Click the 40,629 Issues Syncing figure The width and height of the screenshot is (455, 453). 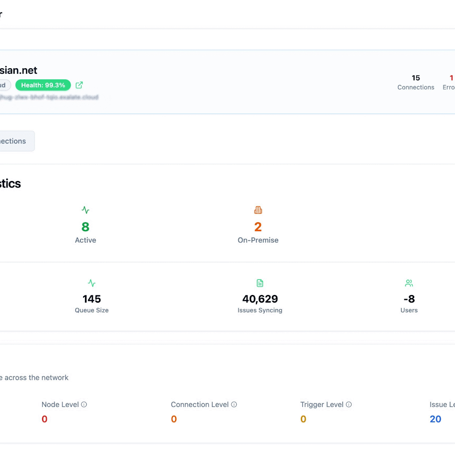(260, 299)
